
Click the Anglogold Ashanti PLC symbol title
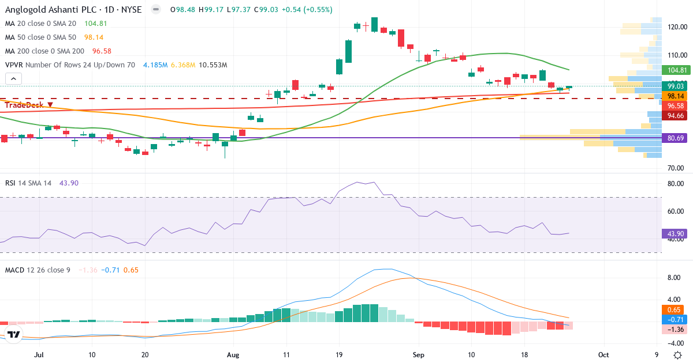pyautogui.click(x=73, y=10)
